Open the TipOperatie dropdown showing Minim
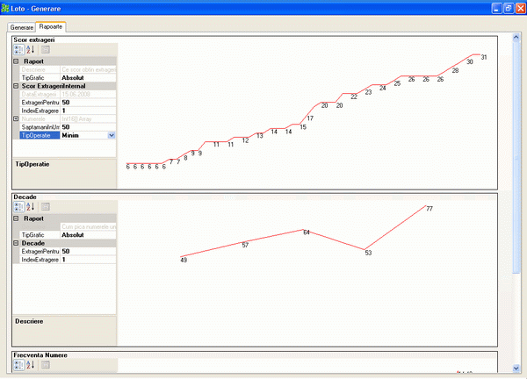Screen dimensions: 527x379 [x=111, y=135]
